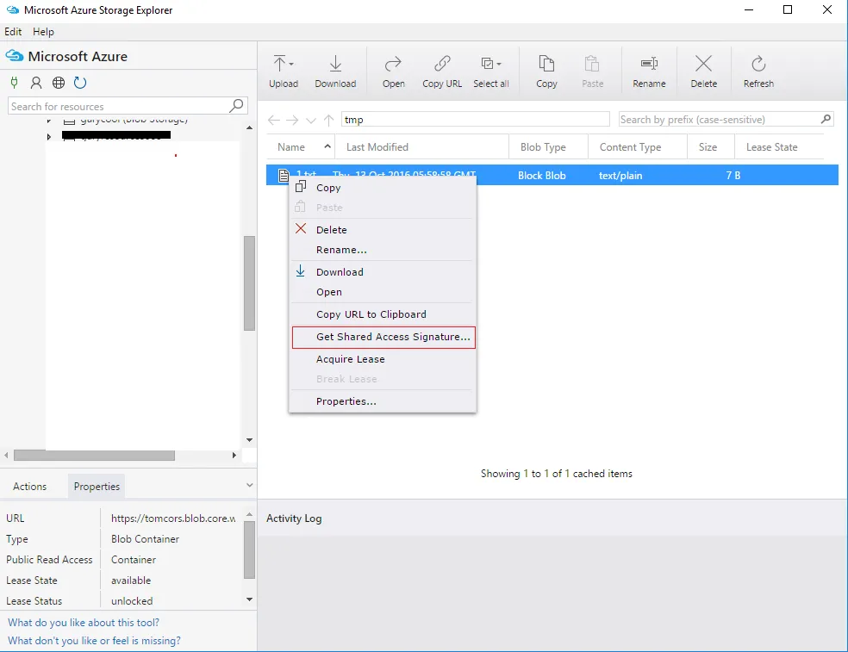Click the search magnifier in resources box
This screenshot has height=652, width=848.
[x=236, y=105]
